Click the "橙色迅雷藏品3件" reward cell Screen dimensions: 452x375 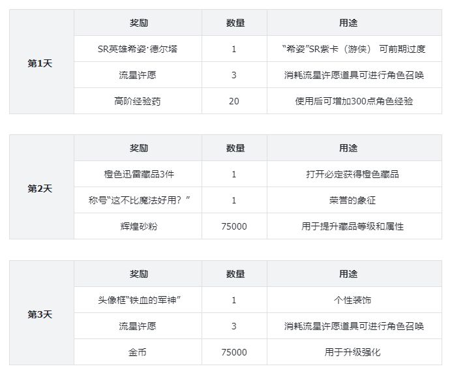[x=138, y=174]
